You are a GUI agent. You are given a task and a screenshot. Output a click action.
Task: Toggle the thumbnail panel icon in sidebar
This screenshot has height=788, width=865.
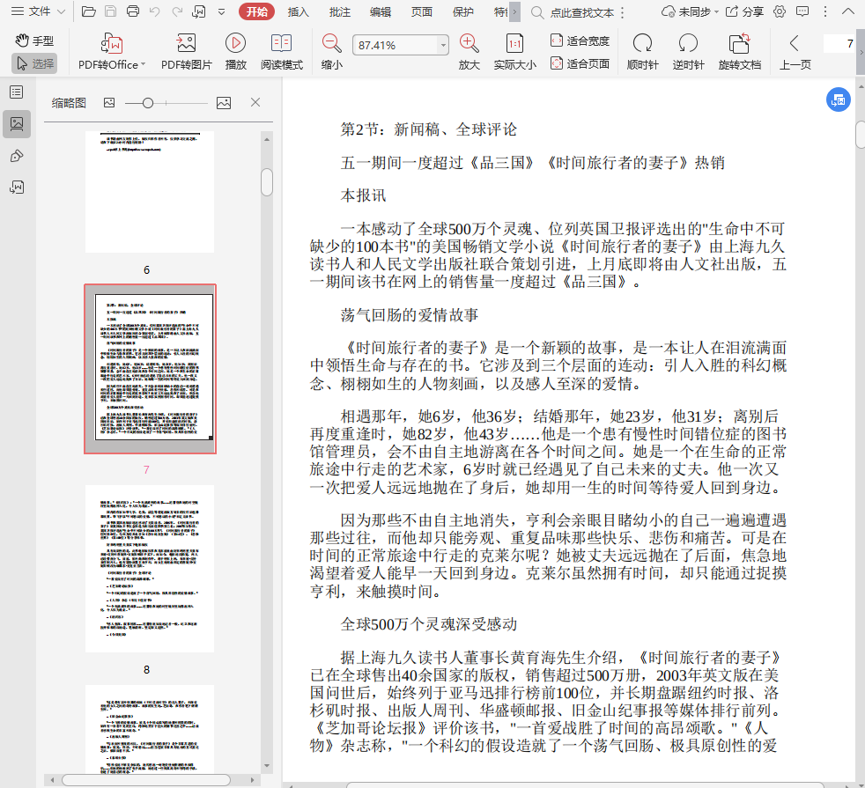17,124
